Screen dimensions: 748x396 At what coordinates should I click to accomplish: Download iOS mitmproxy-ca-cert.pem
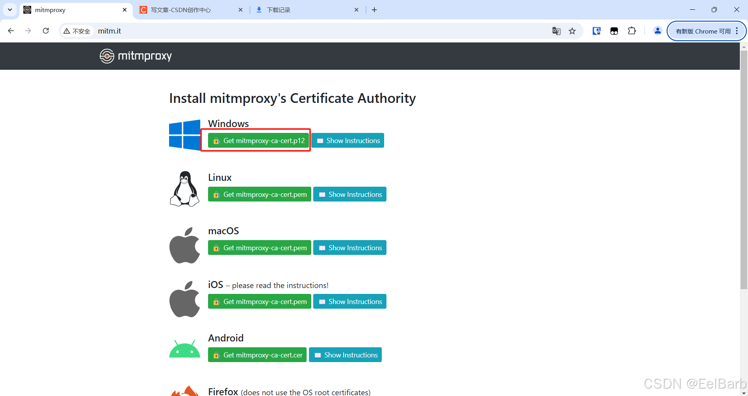click(x=259, y=301)
